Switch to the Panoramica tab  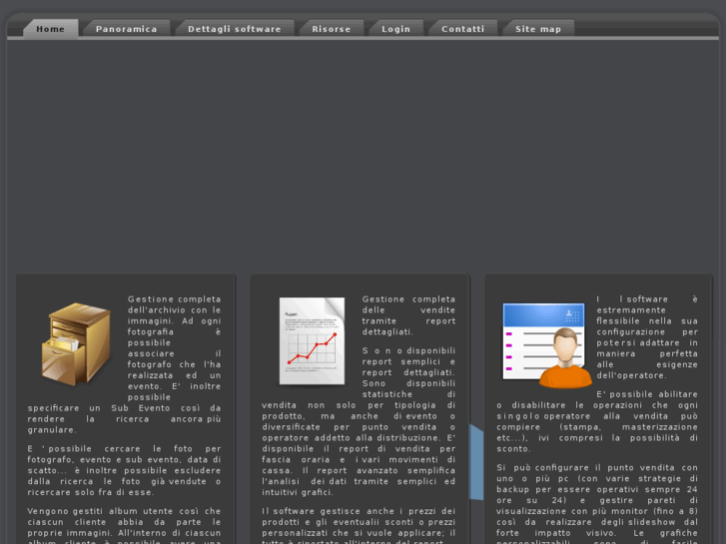126,29
